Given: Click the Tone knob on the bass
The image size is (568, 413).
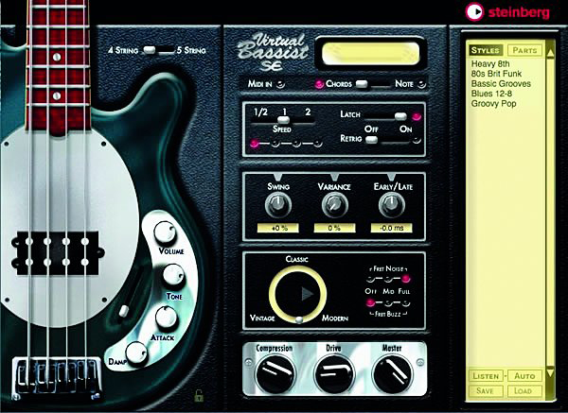Looking at the screenshot, I should click(x=173, y=276).
